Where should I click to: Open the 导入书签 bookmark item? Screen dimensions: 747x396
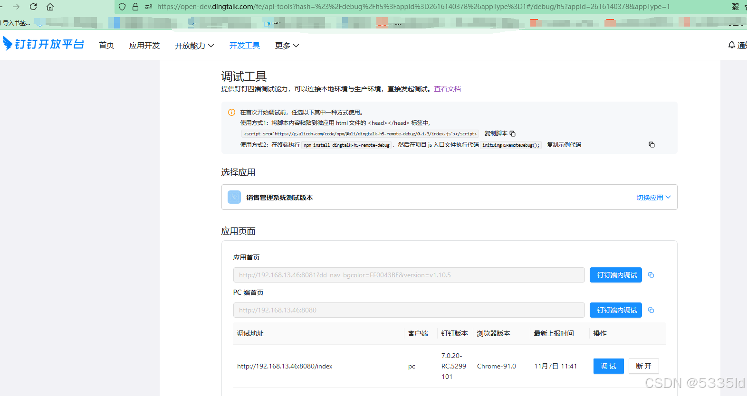point(16,23)
